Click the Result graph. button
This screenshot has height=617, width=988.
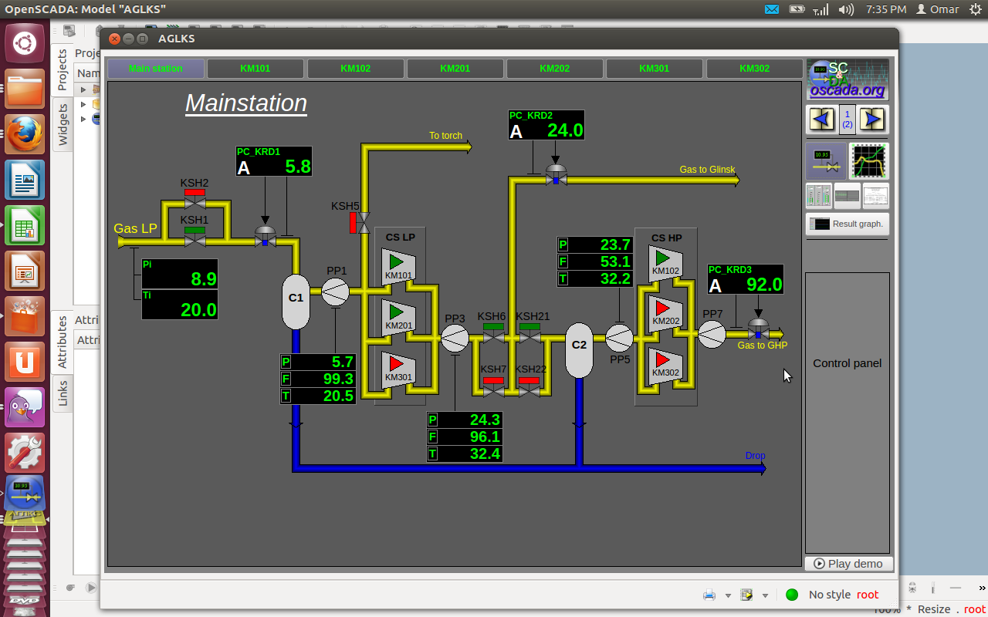click(x=848, y=224)
